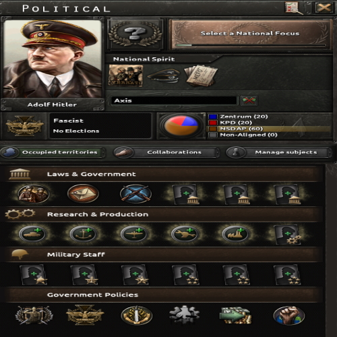Open the unselected focus question mark icon
Viewport: 337px width, 337px height.
(135, 34)
